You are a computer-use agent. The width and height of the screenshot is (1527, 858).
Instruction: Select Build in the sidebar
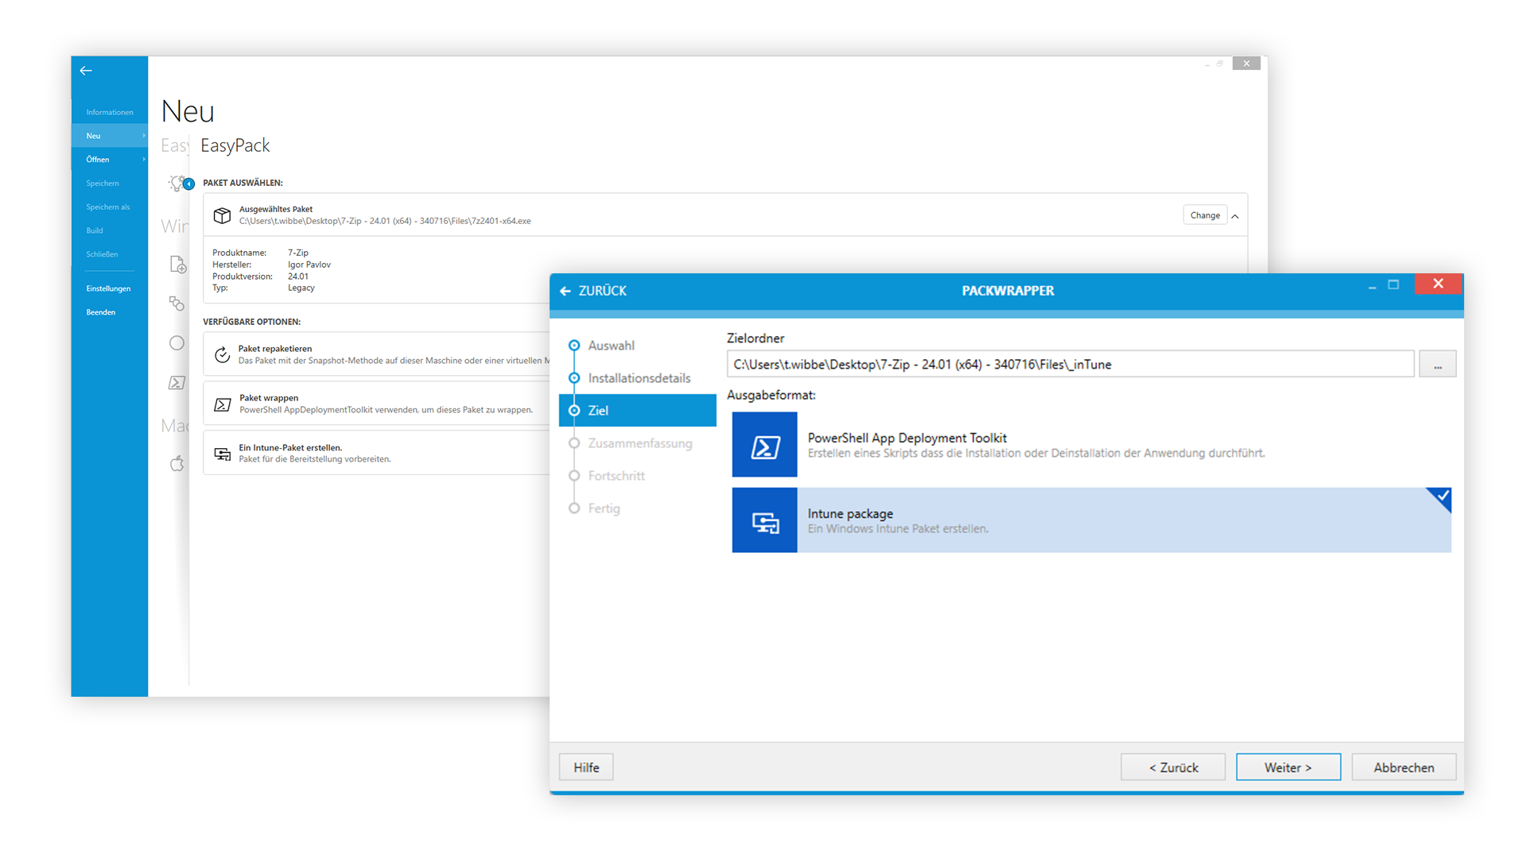click(110, 231)
